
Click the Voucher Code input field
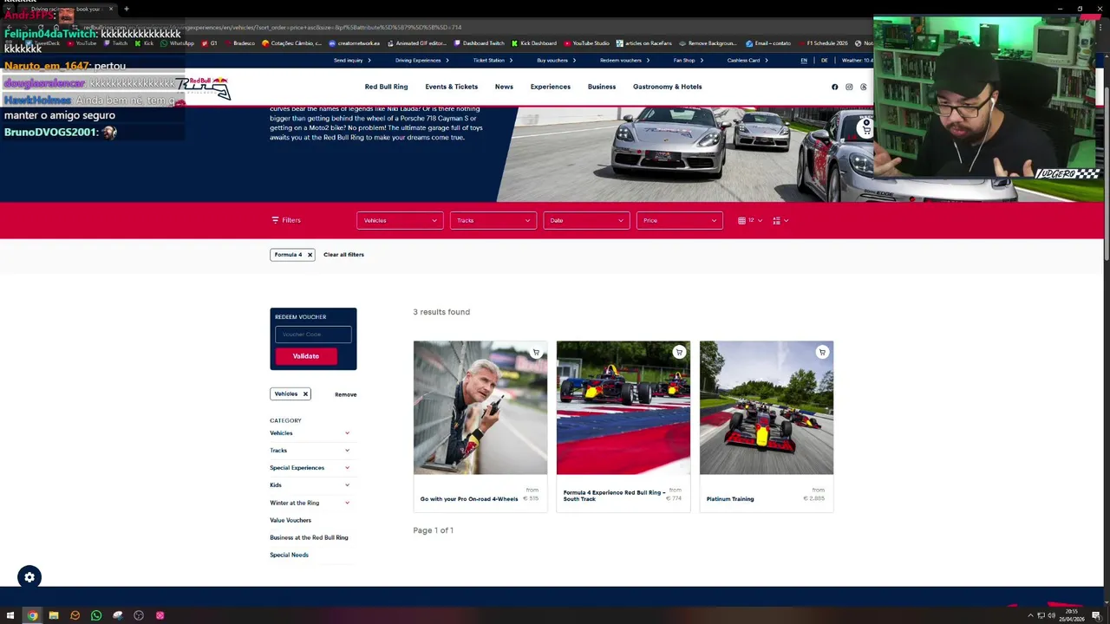313,335
